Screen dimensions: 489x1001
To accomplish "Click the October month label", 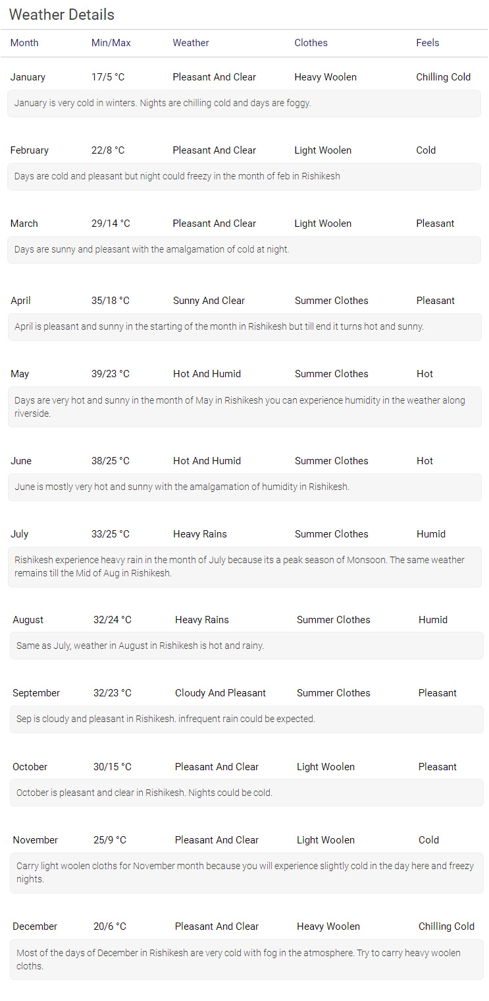I will click(30, 767).
